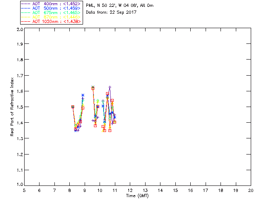Click the blue asterisk marker near 1.57 just before 9 GMT
258x206 pixels.
click(x=83, y=95)
